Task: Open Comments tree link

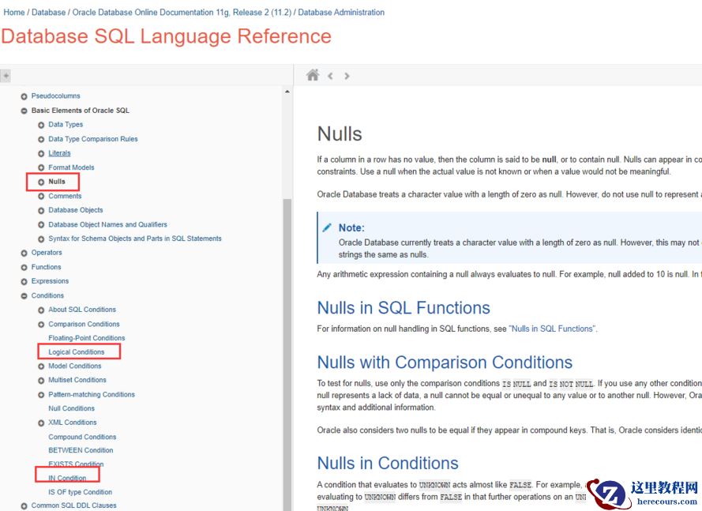Action: 65,196
